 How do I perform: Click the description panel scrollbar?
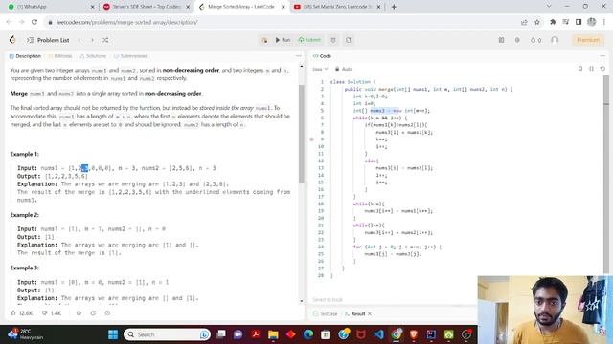(x=302, y=134)
